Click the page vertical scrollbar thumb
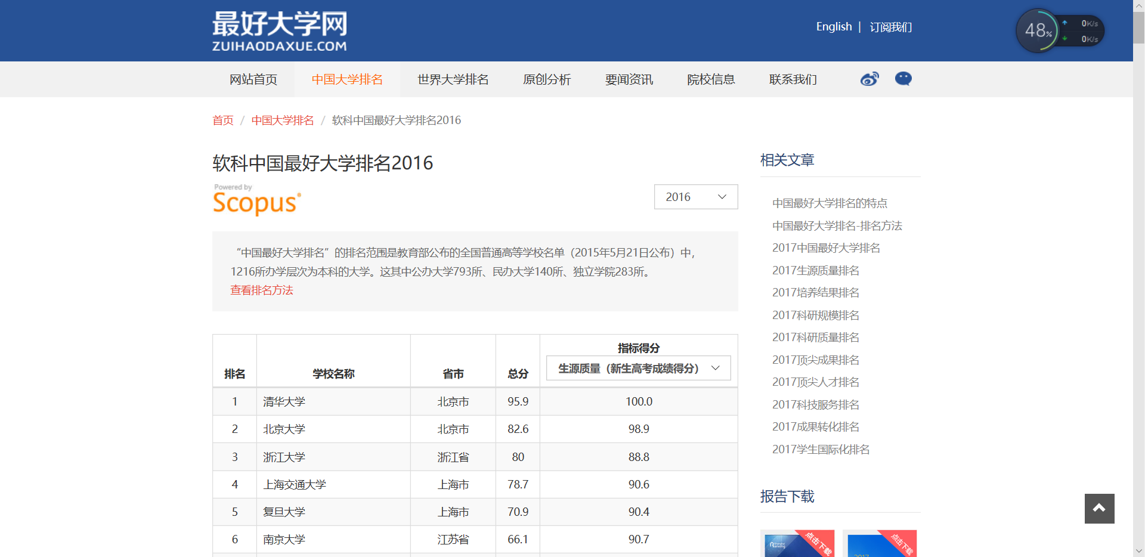 [1138, 27]
